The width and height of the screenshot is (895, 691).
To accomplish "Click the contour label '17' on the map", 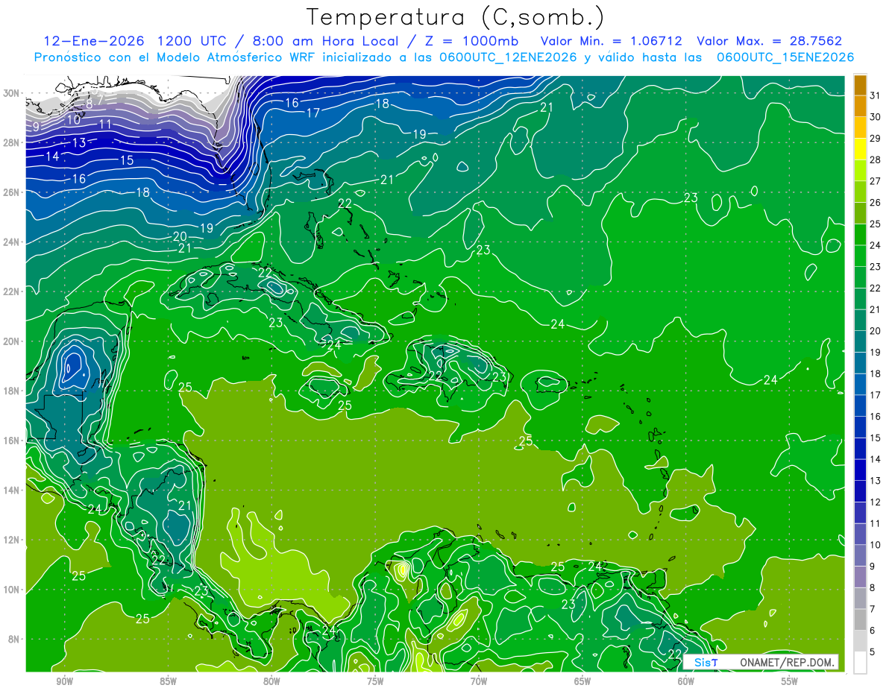I will (313, 113).
